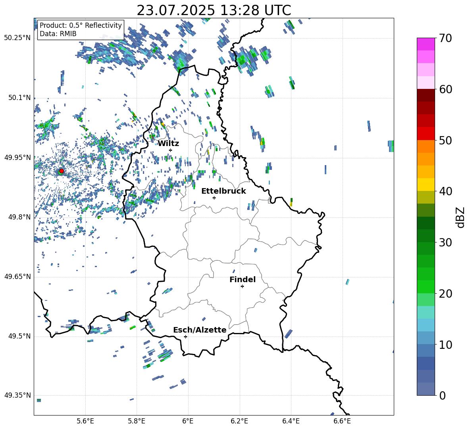Screen dimensions: 470x429
Task: Click the Product: 0.5° Reflectivity text
Action: [81, 25]
